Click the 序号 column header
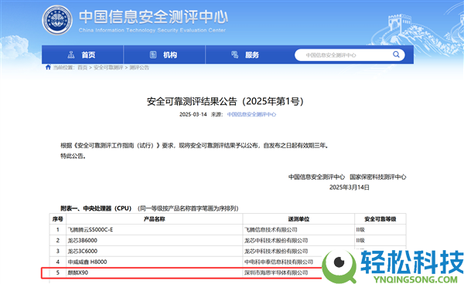Image resolution: width=464 pixels, height=284 pixels. coord(58,219)
